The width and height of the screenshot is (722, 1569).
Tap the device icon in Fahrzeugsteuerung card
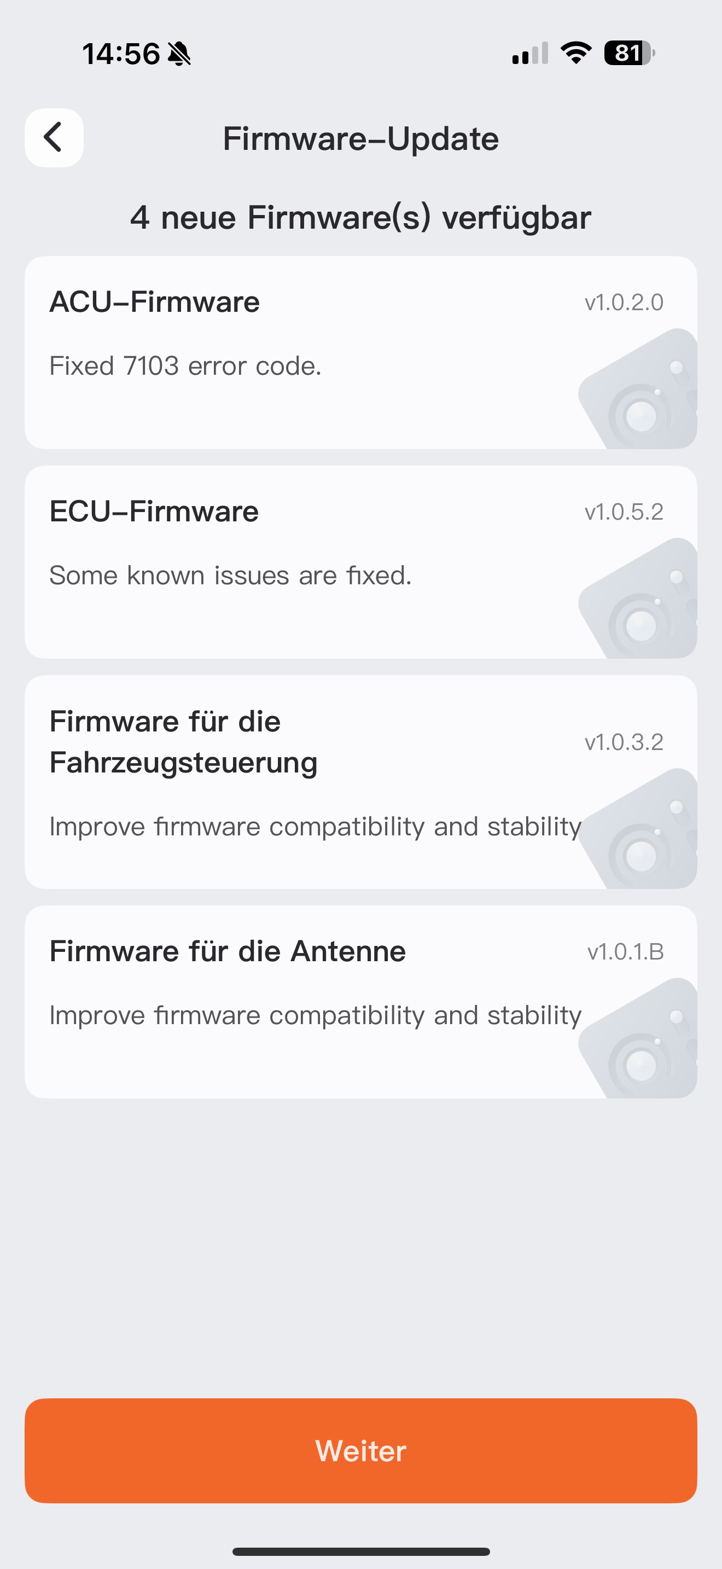[x=637, y=828]
